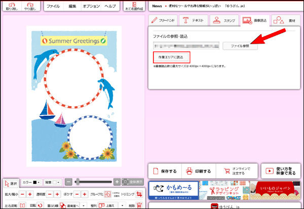Screen dimensions: 304x209
Task: Switch to the 画像読込 tab
Action: coord(255,20)
